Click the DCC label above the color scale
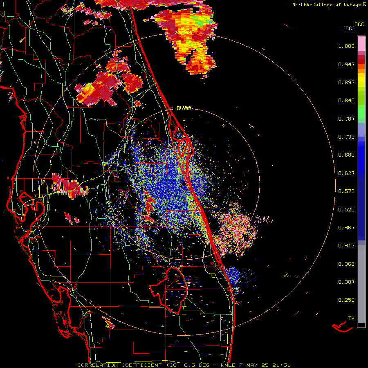The height and width of the screenshot is (368, 368). coord(359,25)
